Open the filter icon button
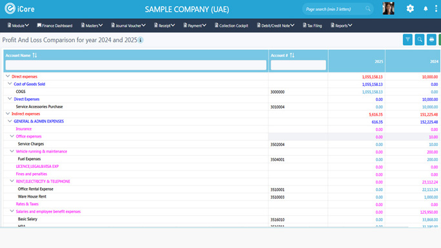Viewport: 441px width, 248px height. click(x=407, y=39)
